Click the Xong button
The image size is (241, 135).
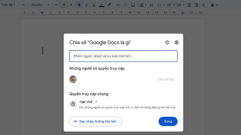click(x=168, y=121)
